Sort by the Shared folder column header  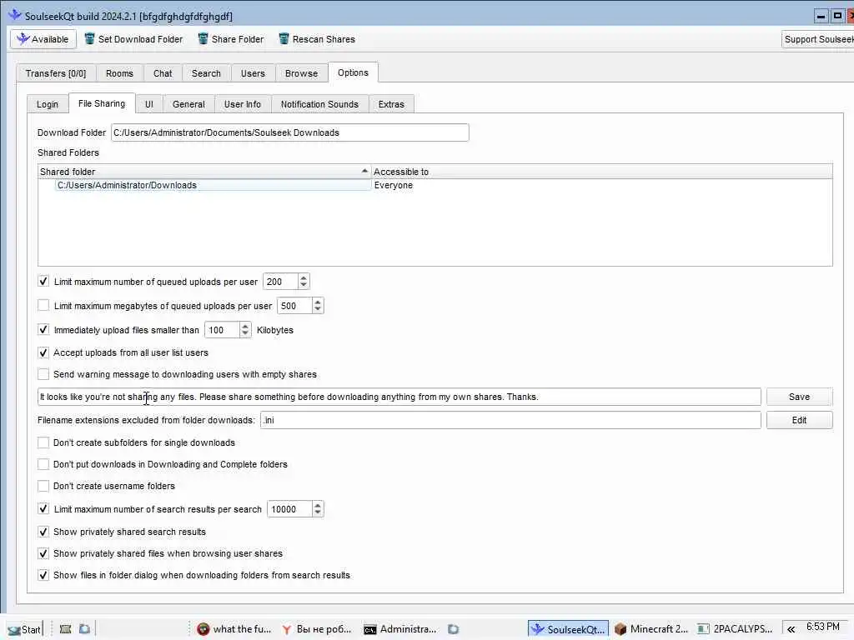pos(204,172)
